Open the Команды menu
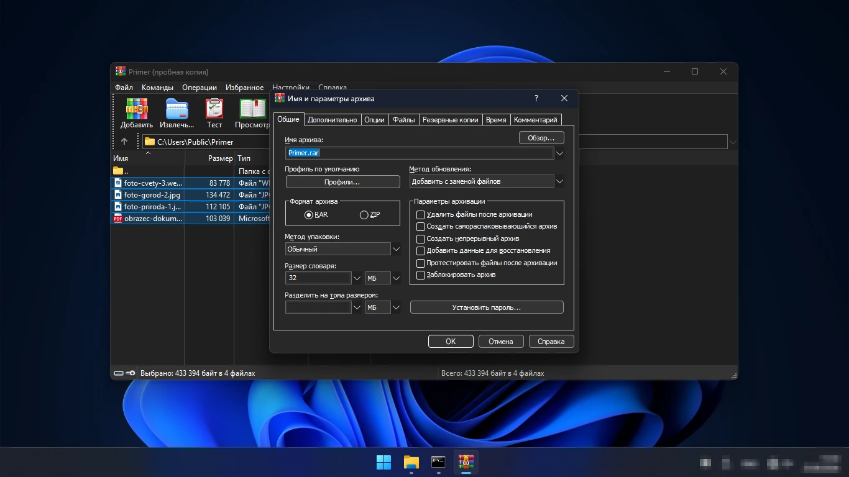Screen dimensions: 849x477 pos(157,88)
